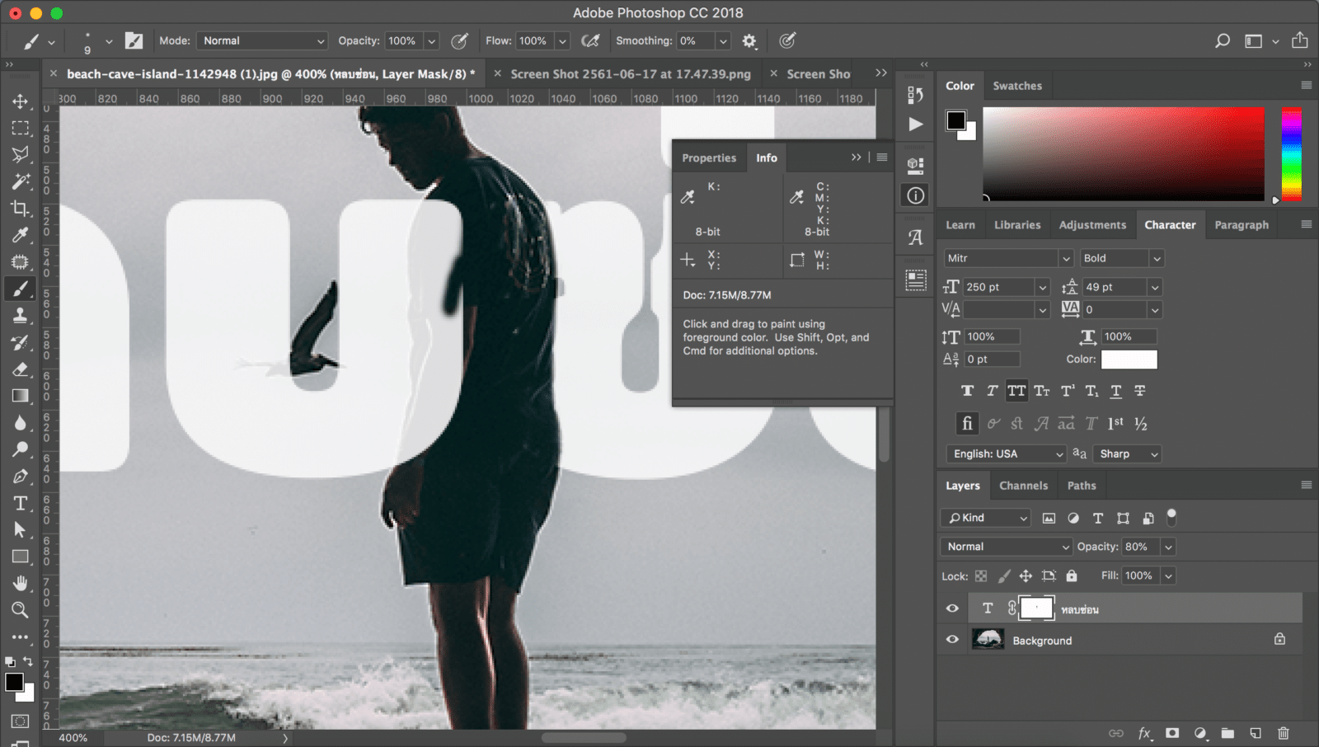Open the Mitr font family dropdown

click(x=1007, y=258)
